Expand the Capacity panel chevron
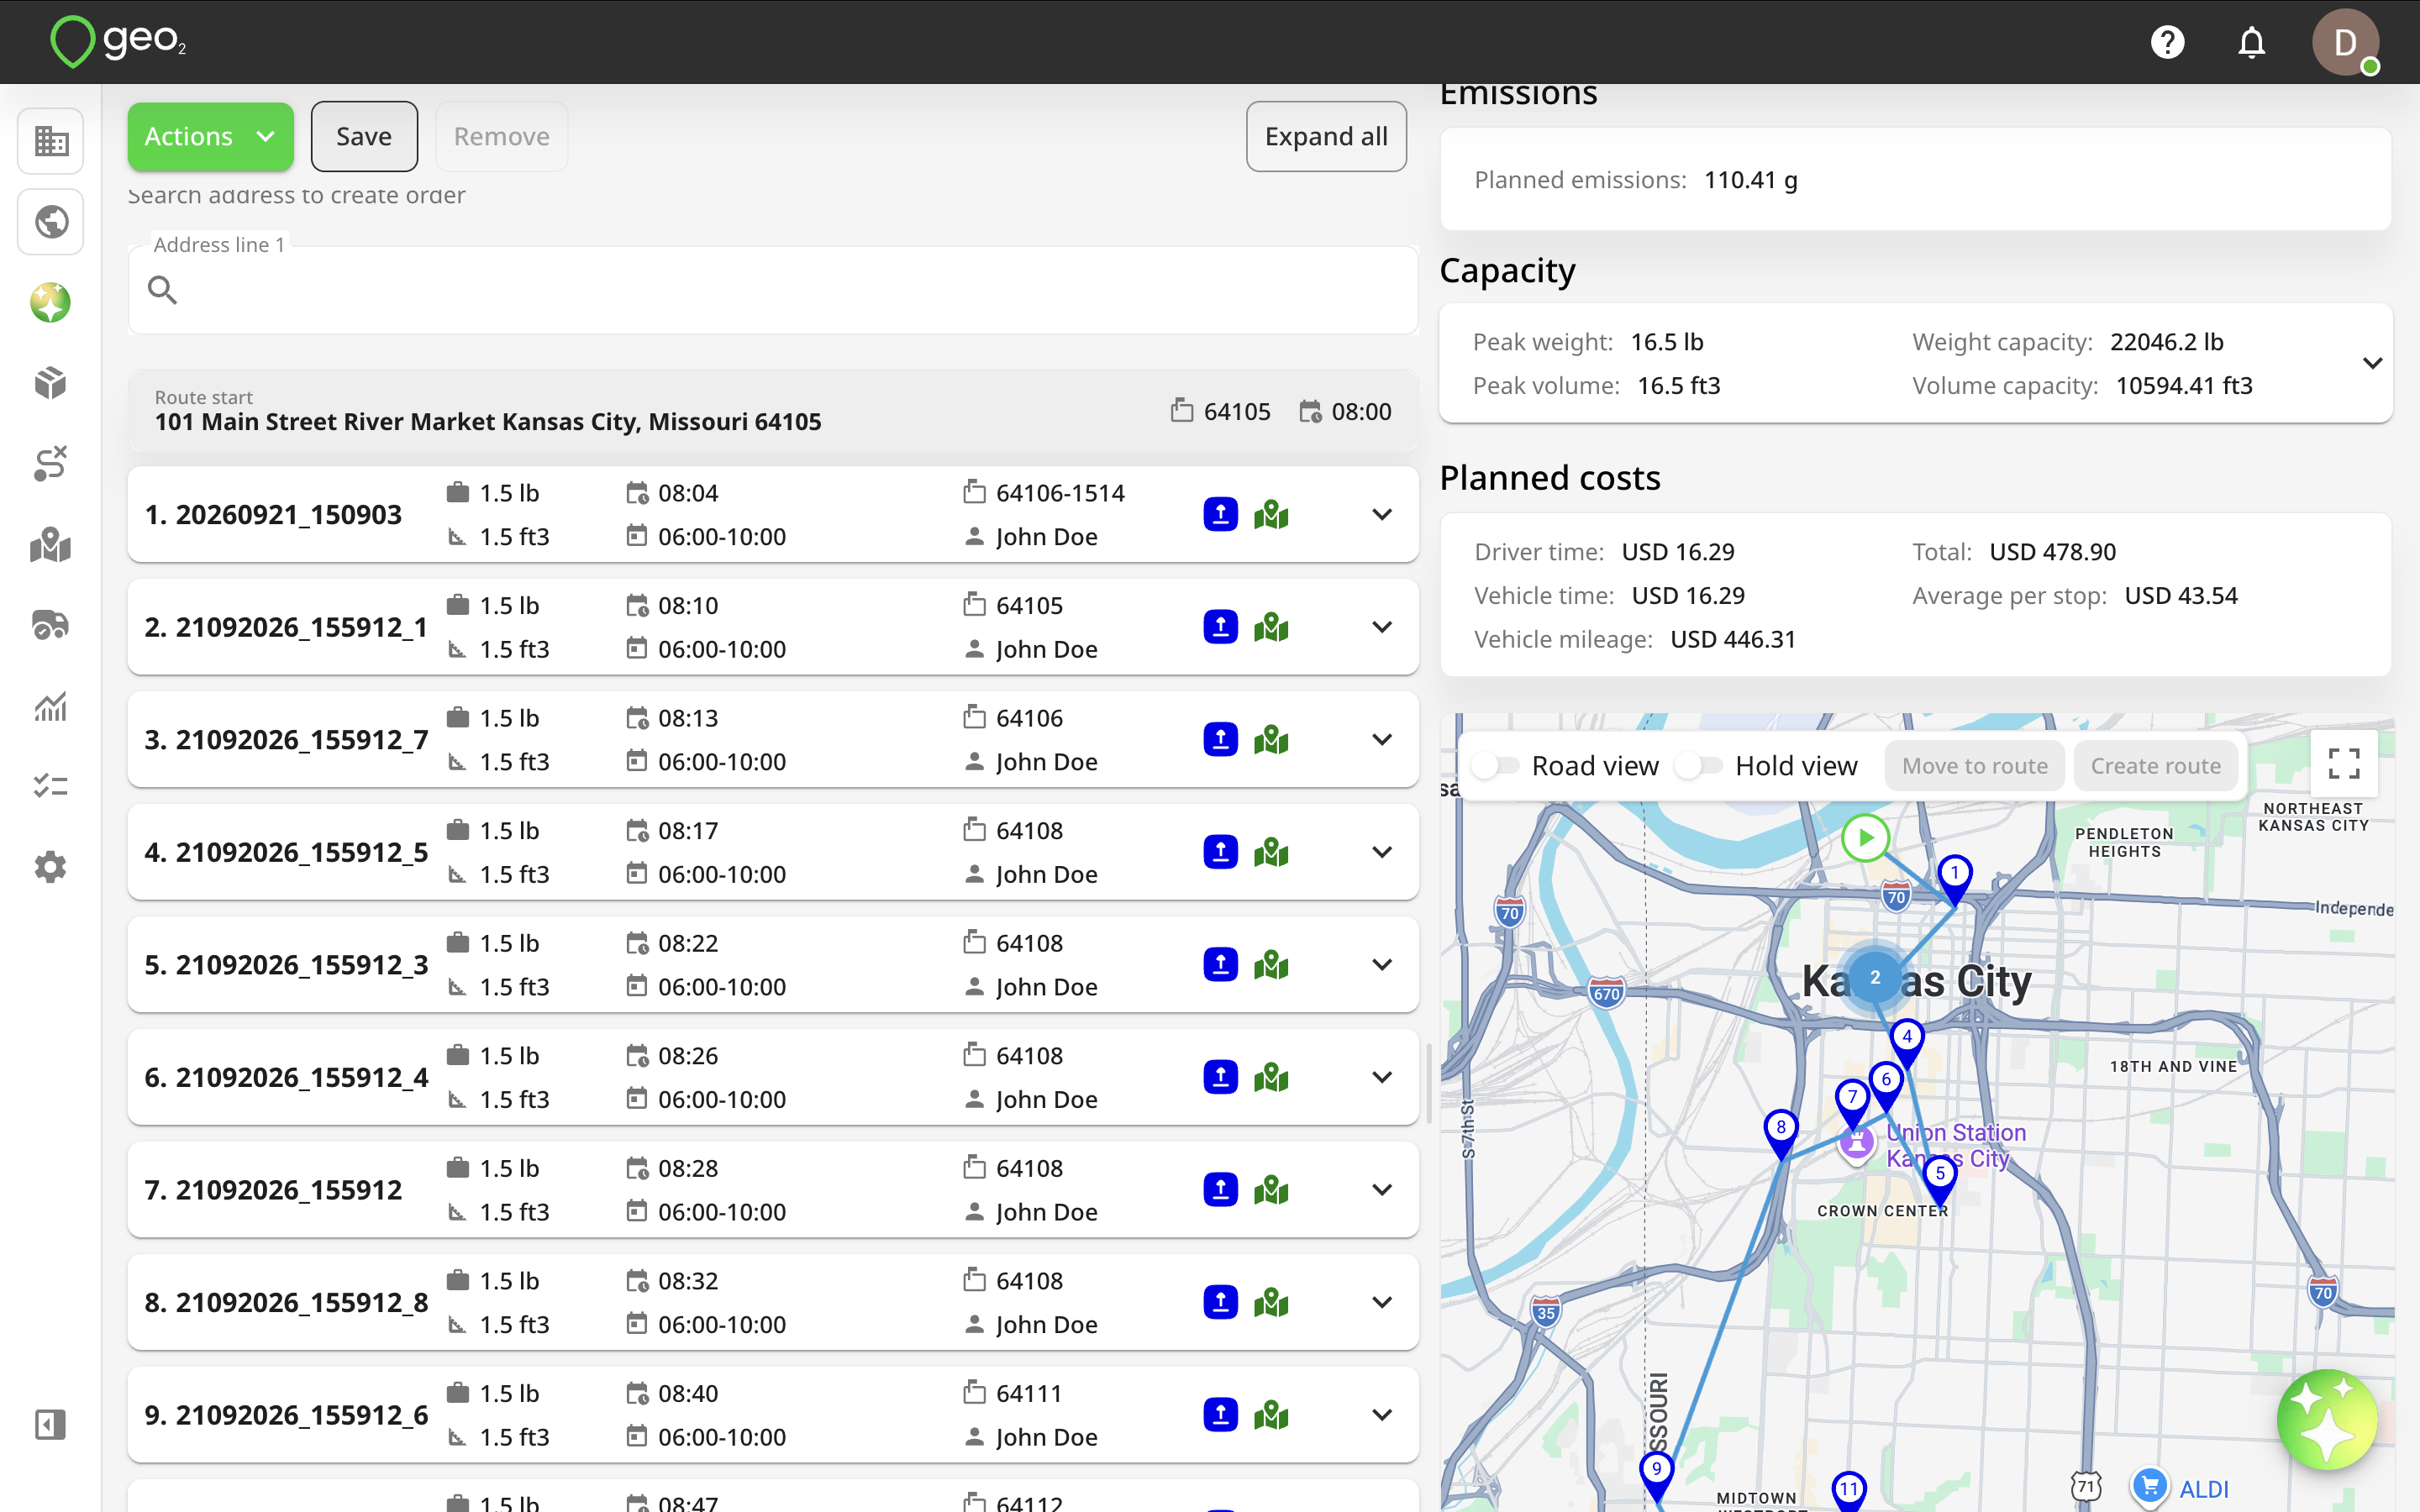The width and height of the screenshot is (2420, 1512). pyautogui.click(x=2372, y=363)
